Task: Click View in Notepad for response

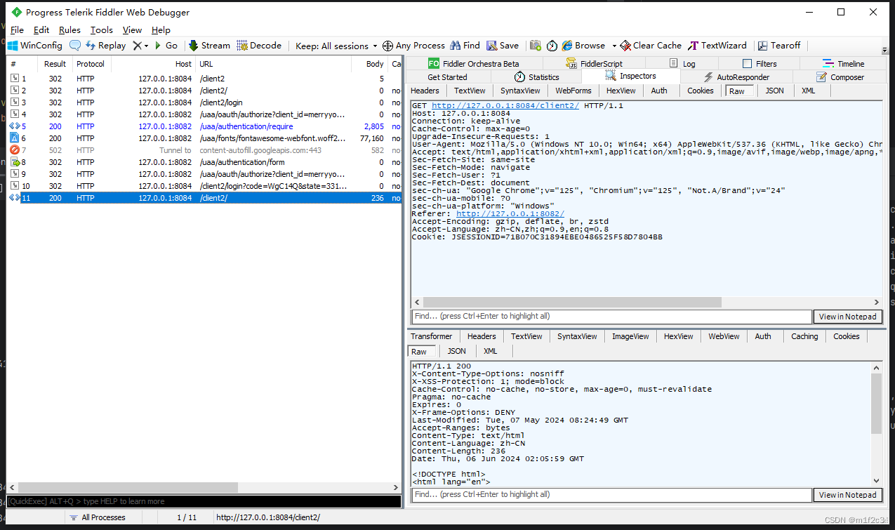Action: [847, 495]
